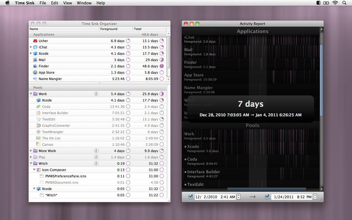Viewport: 352px width, 220px height.
Task: Click the end date stepper arrows
Action: (315, 197)
